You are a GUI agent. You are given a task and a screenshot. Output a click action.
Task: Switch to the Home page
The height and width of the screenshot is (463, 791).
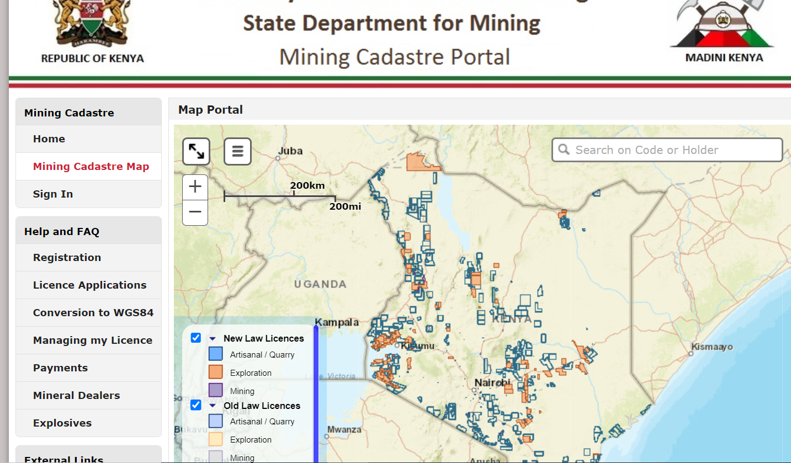(49, 139)
